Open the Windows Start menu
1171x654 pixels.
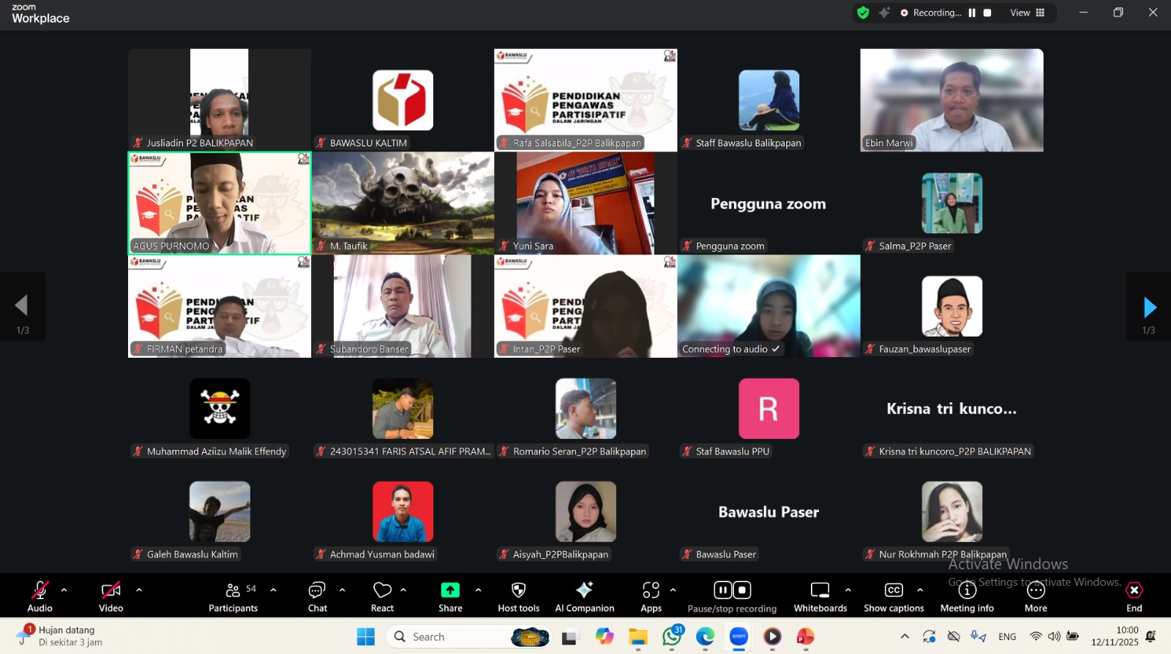[x=366, y=636]
